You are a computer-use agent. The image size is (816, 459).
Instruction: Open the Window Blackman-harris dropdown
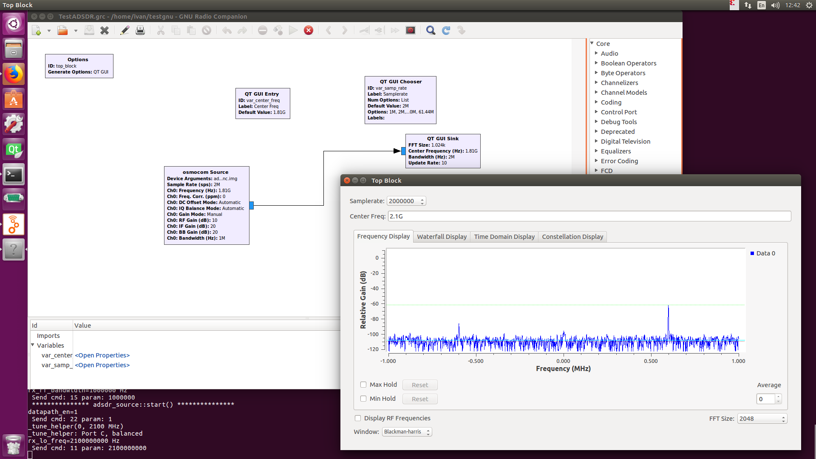pyautogui.click(x=407, y=432)
